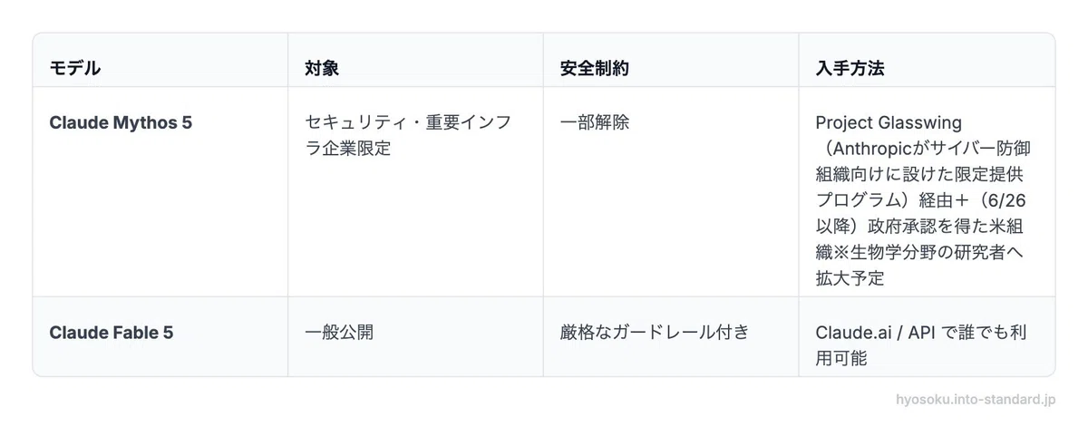Click the 入手方法 column header
Viewport: 1088px width, 436px height.
tap(850, 68)
